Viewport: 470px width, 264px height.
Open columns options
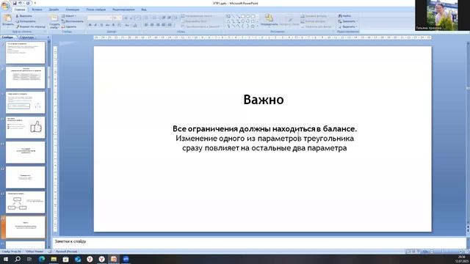pos(170,25)
